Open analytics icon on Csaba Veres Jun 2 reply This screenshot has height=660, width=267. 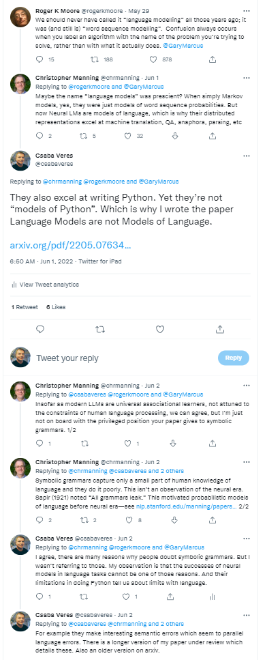tap(213, 597)
